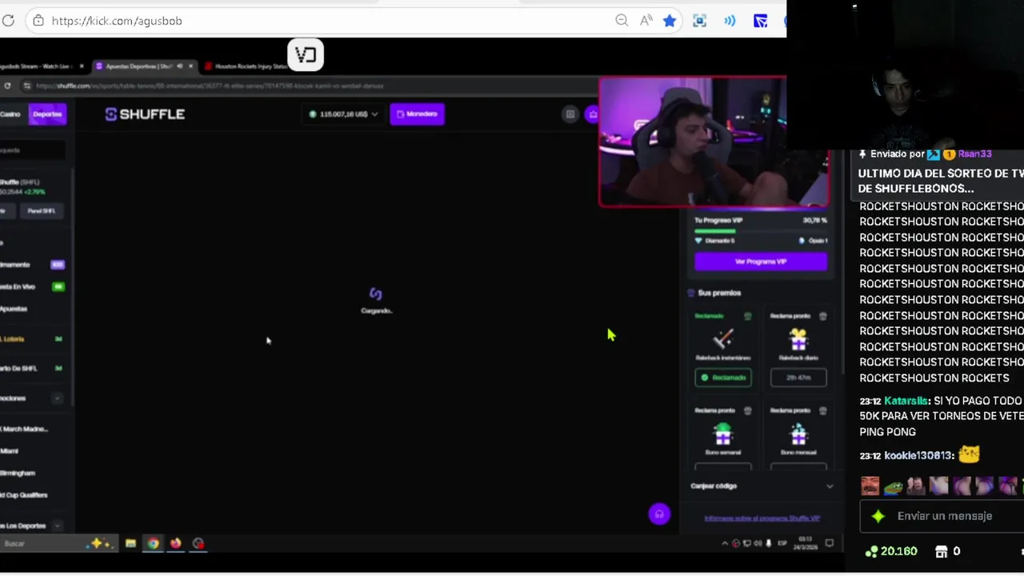Click the Rakeback instantáneo broom icon

(723, 339)
